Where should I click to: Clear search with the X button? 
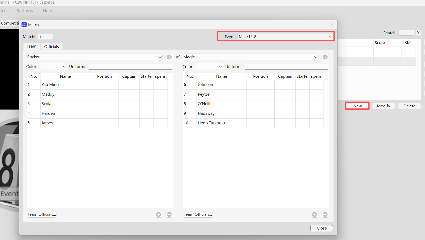418,33
